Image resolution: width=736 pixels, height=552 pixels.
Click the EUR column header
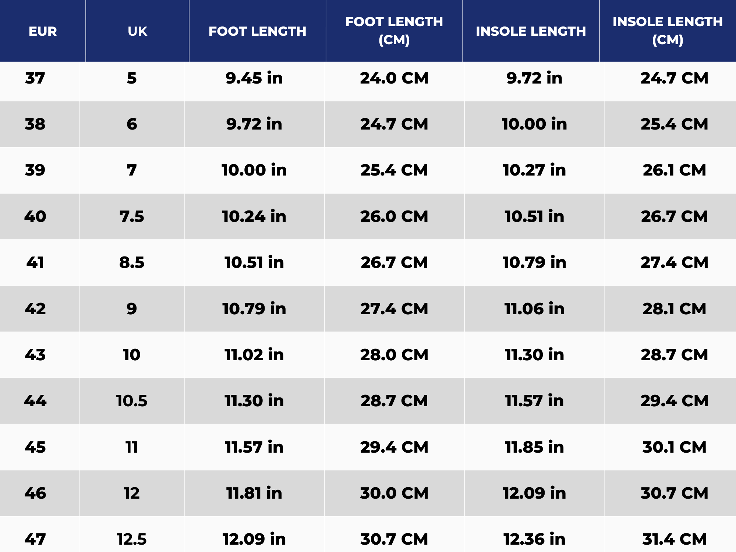[x=43, y=31]
